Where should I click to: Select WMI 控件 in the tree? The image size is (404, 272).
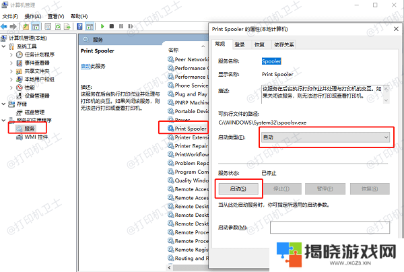point(36,137)
